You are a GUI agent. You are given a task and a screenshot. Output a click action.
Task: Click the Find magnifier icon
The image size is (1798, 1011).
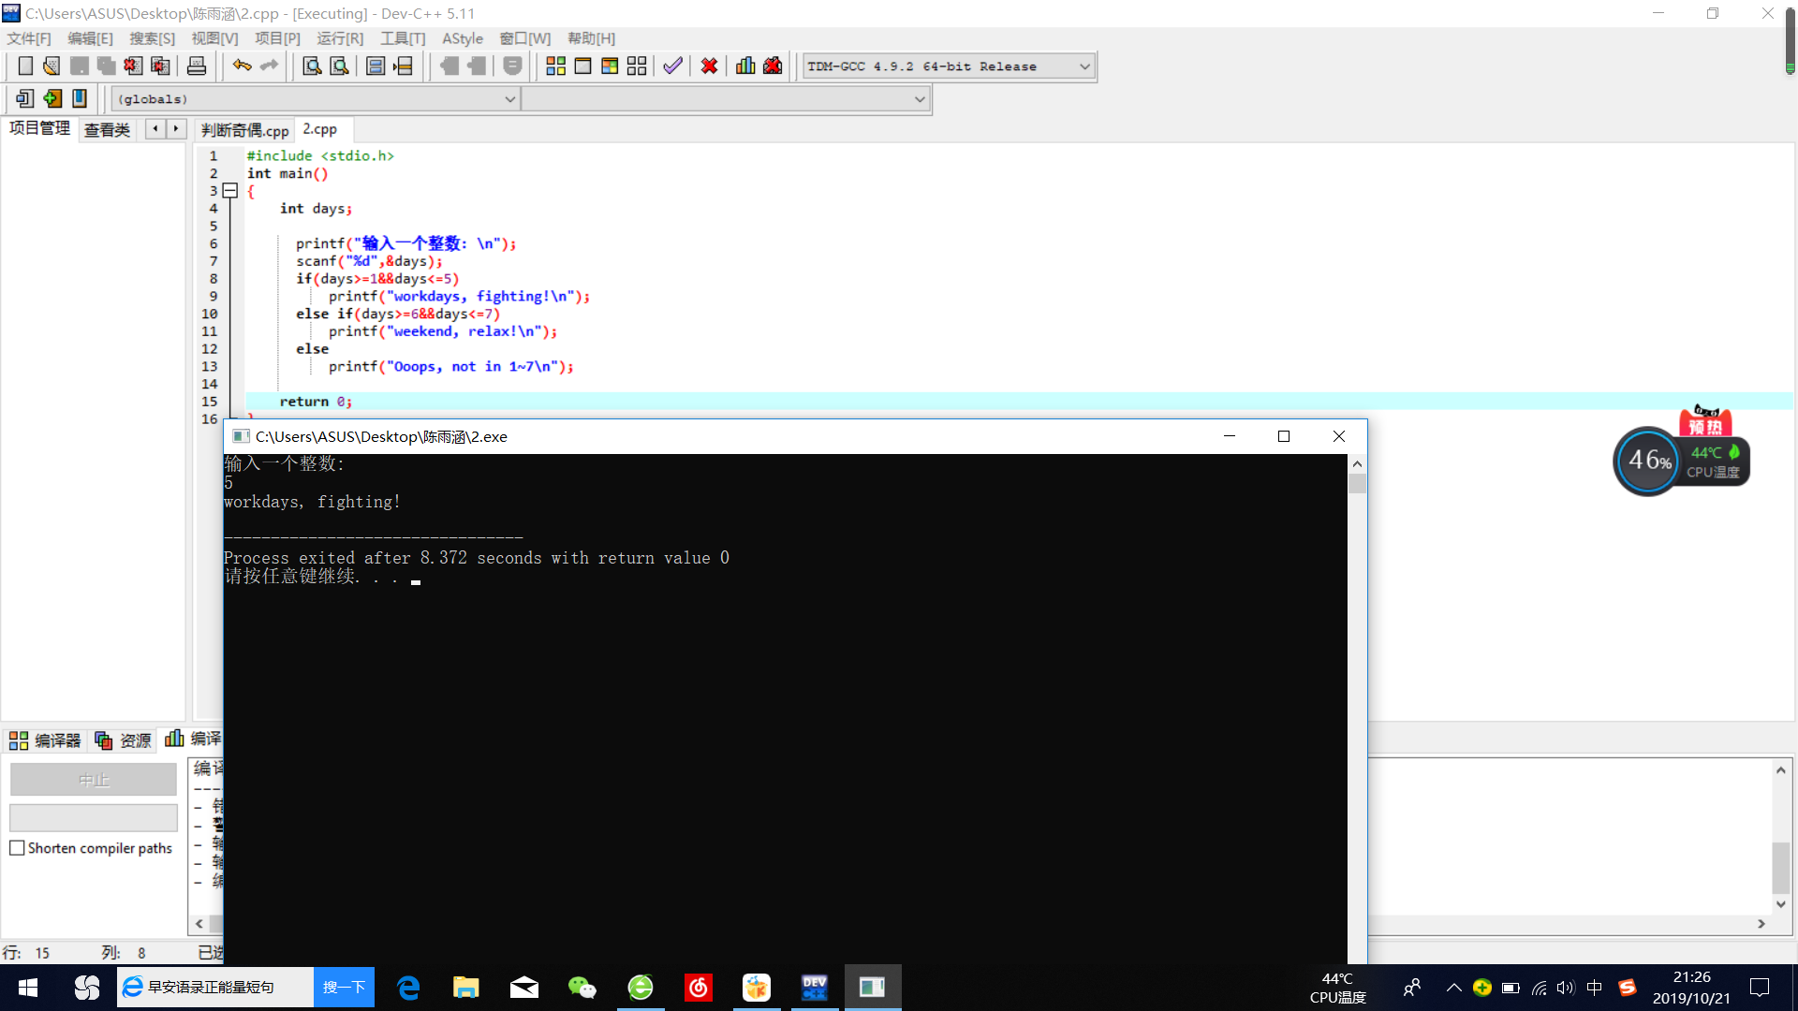click(312, 66)
